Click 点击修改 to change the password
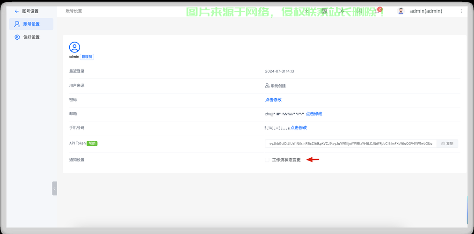 [x=273, y=100]
